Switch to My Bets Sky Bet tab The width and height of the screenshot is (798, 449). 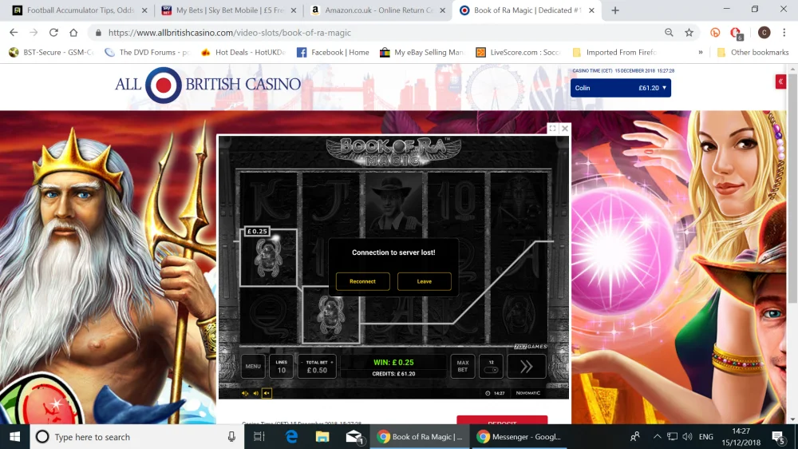230,10
